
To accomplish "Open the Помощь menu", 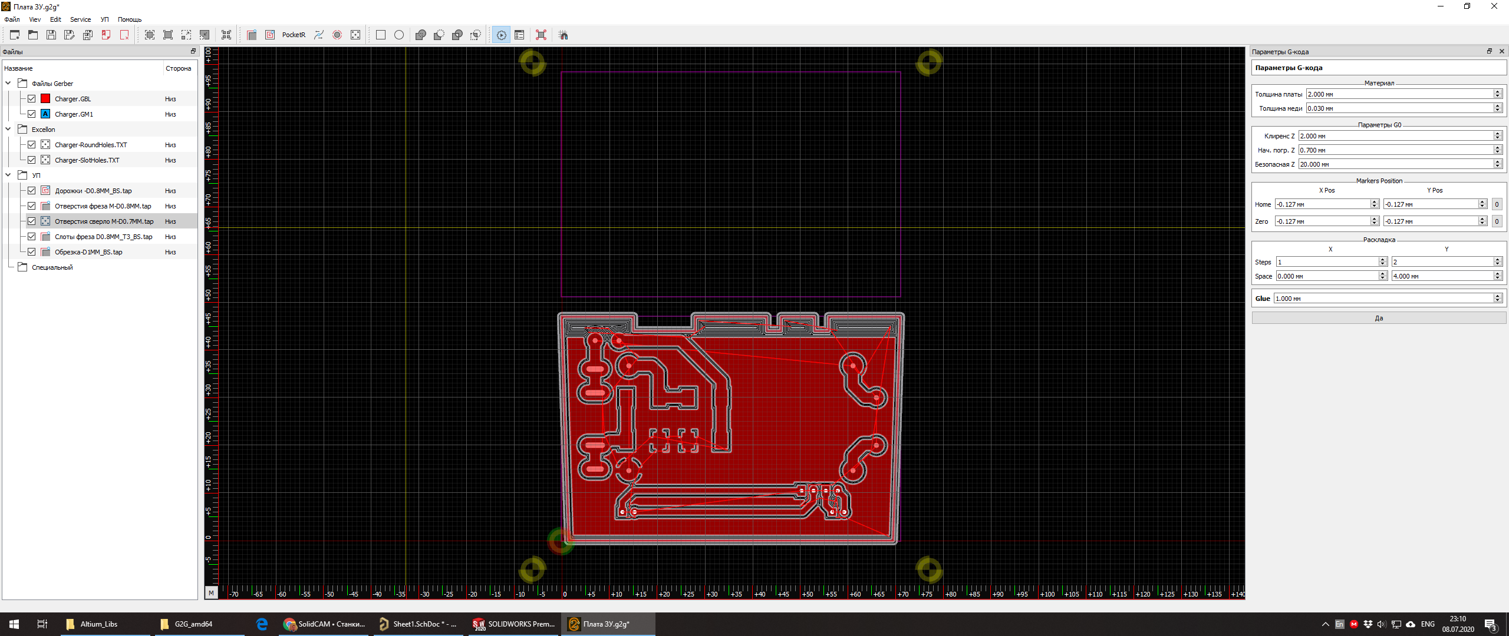I will (x=130, y=19).
